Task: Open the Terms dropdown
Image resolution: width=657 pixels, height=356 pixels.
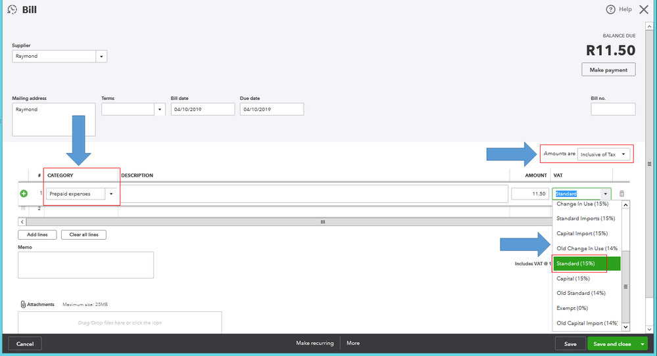Action: tap(159, 109)
